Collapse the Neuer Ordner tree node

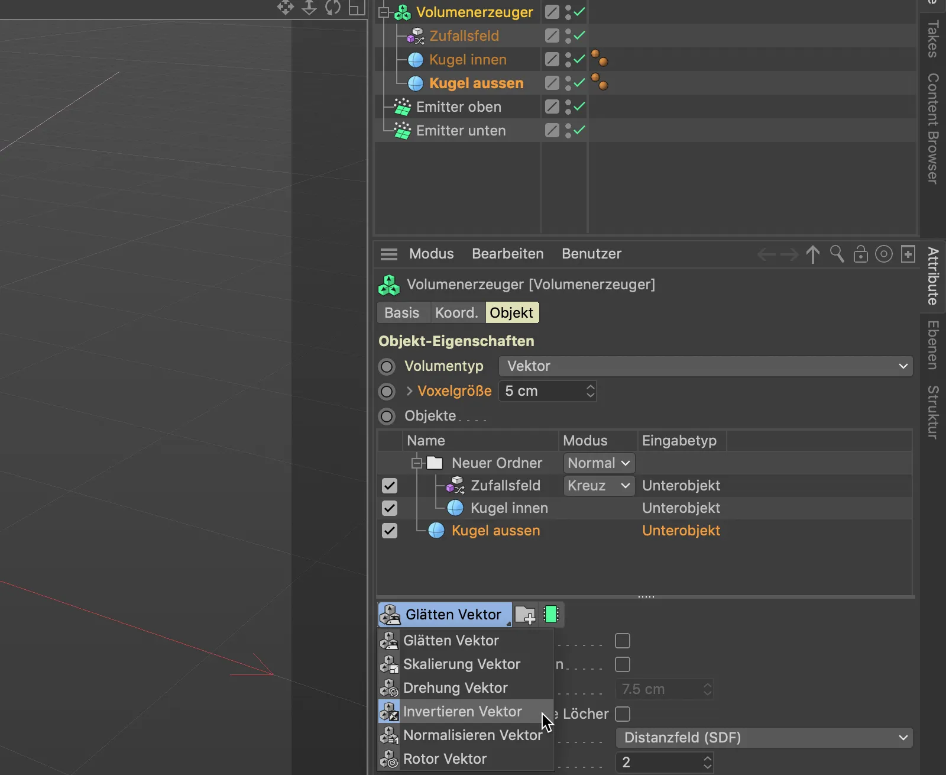[417, 463]
